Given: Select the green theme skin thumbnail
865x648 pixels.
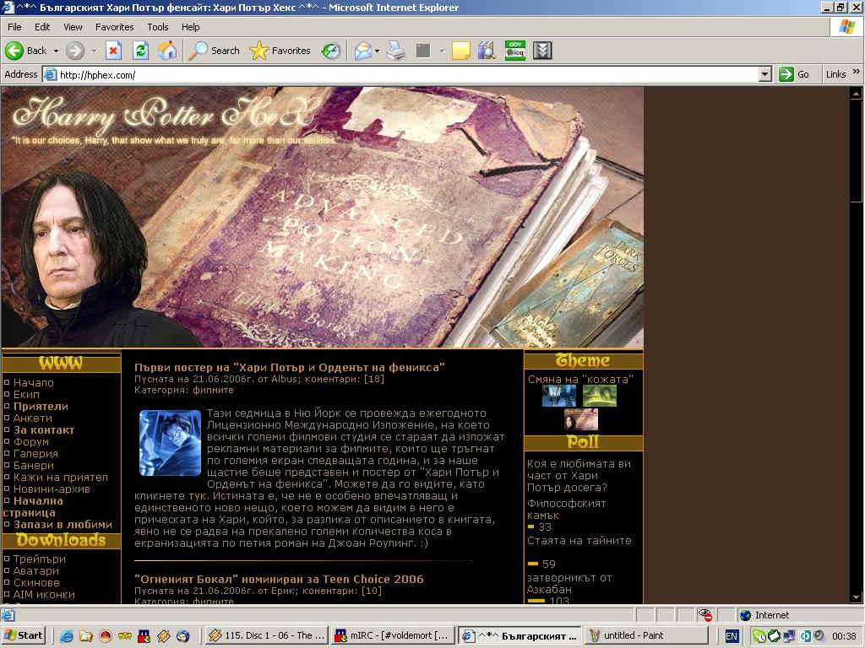Looking at the screenshot, I should coord(600,396).
